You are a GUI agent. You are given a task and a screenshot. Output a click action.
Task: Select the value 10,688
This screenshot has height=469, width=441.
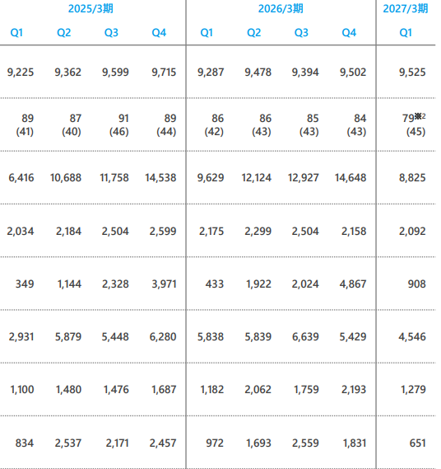click(x=66, y=178)
